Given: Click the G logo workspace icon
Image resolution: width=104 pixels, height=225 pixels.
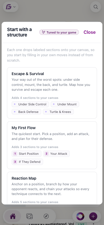Looking at the screenshot, I should point(9,7).
